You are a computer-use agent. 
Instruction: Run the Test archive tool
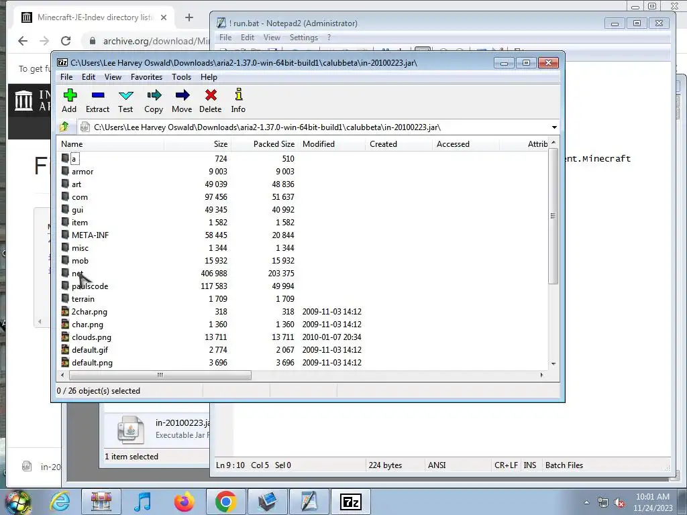pos(125,101)
